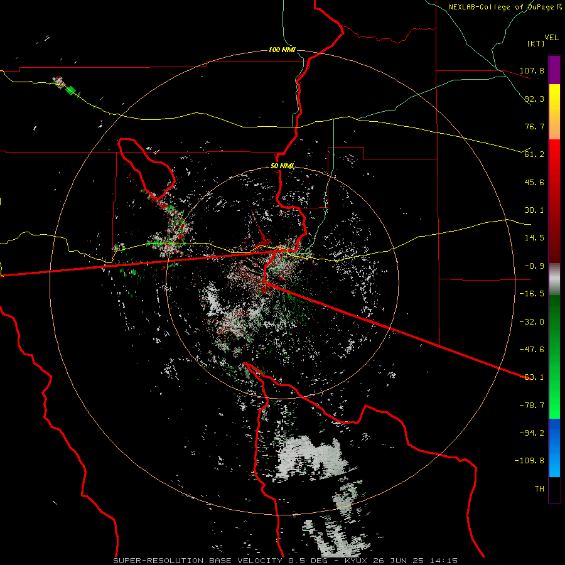Click the -32.0 value on velocity scale
The width and height of the screenshot is (565, 565).
click(532, 322)
